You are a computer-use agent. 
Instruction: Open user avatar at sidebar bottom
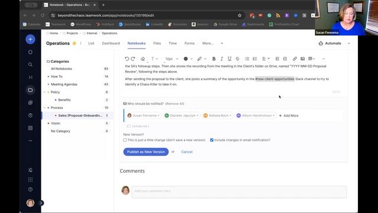pyautogui.click(x=30, y=203)
